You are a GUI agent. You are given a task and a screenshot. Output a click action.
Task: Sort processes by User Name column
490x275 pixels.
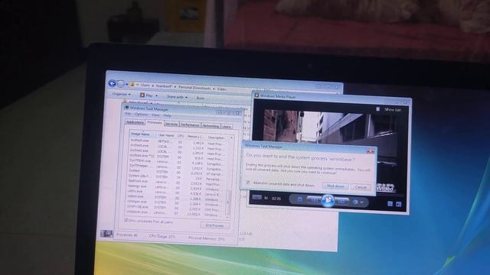point(165,135)
